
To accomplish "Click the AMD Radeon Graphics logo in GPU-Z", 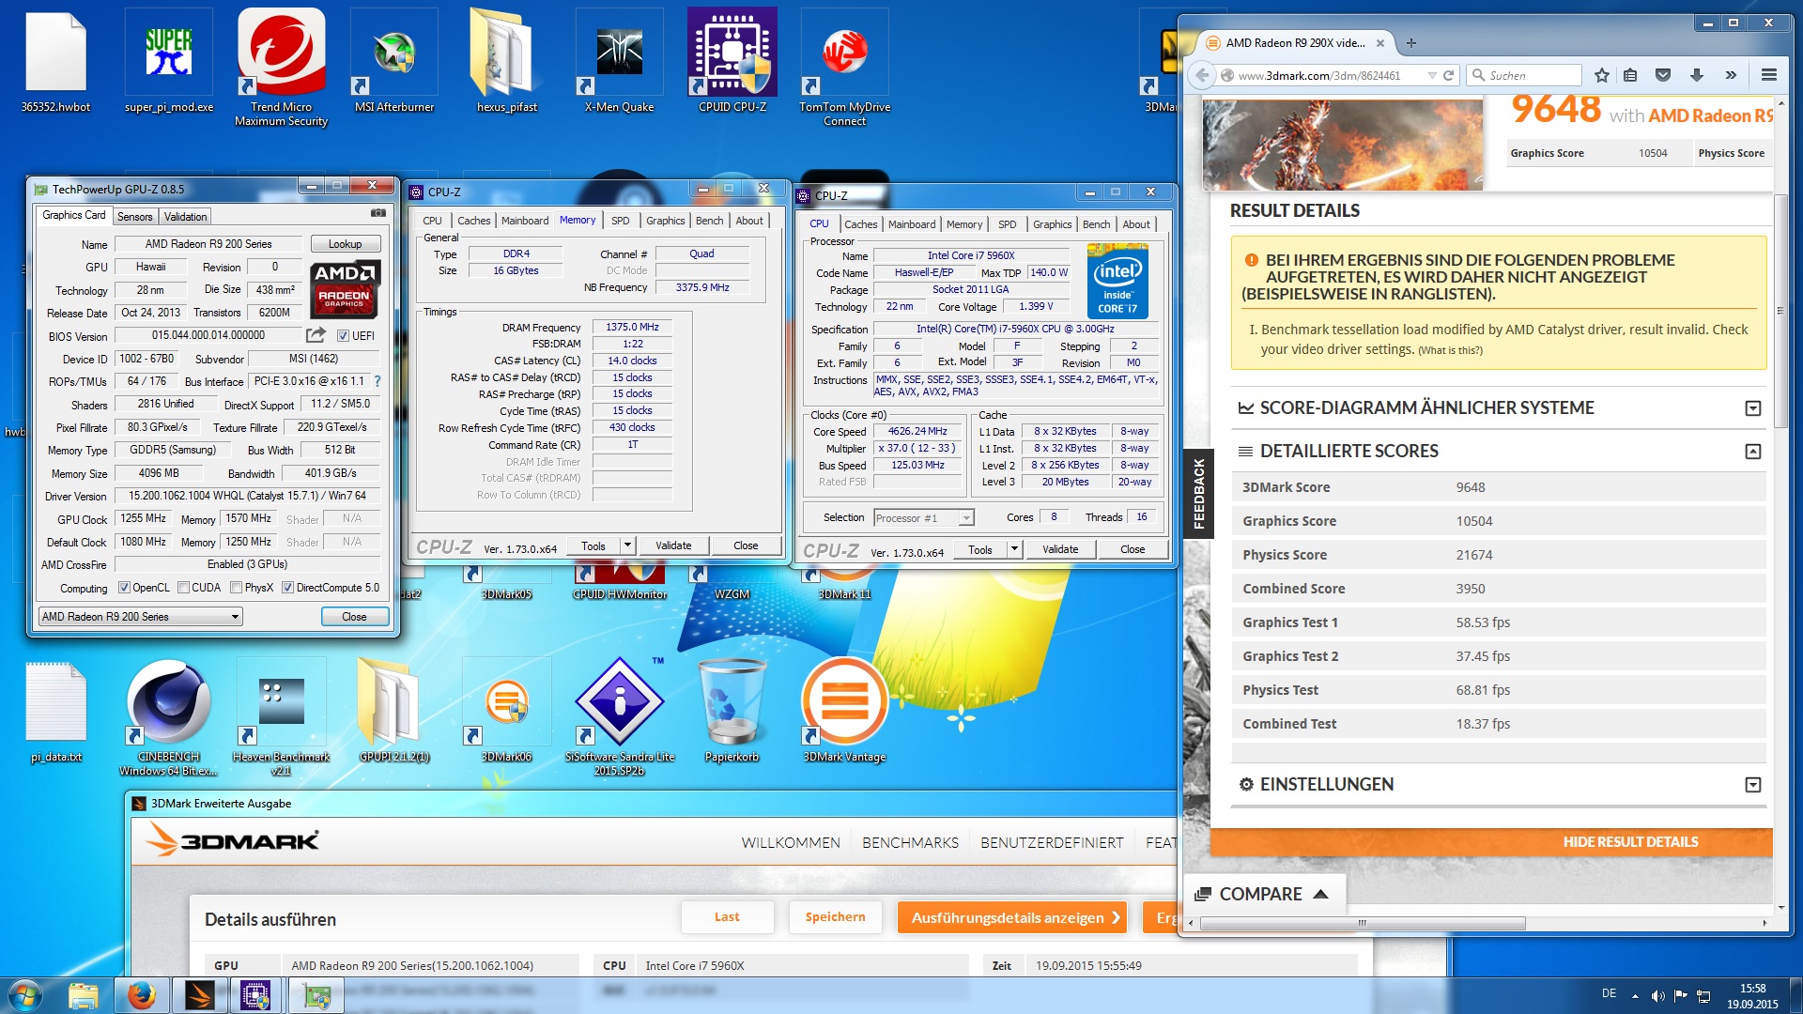I will 345,288.
